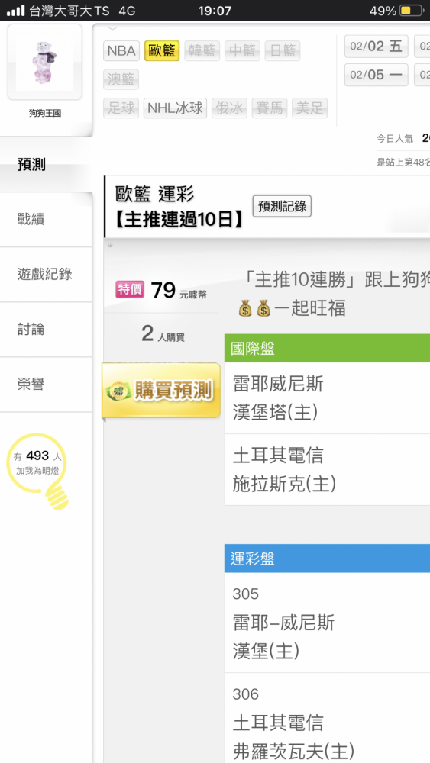Image resolution: width=430 pixels, height=763 pixels.
Task: Select the 02/02 五 date button
Action: (377, 47)
